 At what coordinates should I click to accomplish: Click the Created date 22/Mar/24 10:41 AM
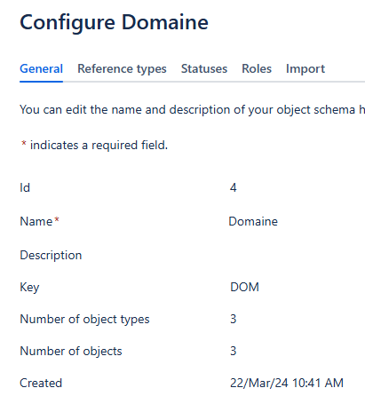coord(287,383)
